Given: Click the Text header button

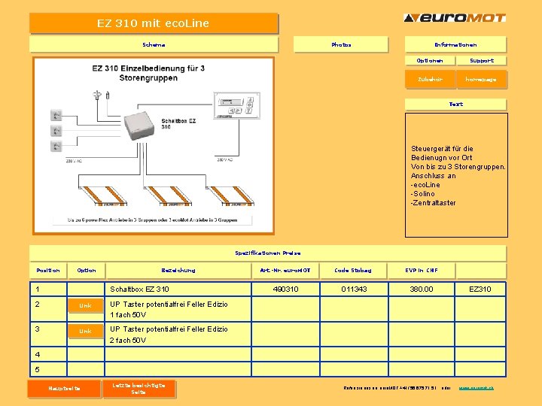Looking at the screenshot, I should click(x=455, y=104).
